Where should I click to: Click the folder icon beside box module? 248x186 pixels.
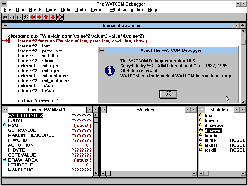click(201, 115)
